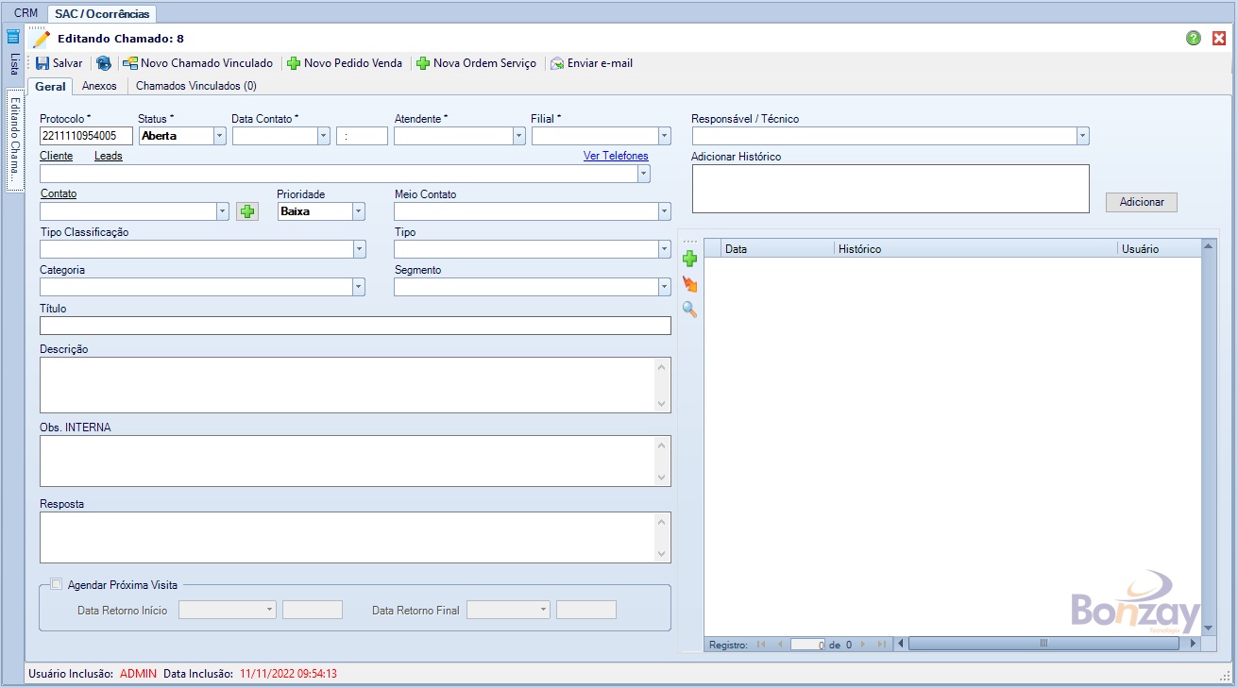Open the Data Retorno Final date dropdown

[544, 610]
